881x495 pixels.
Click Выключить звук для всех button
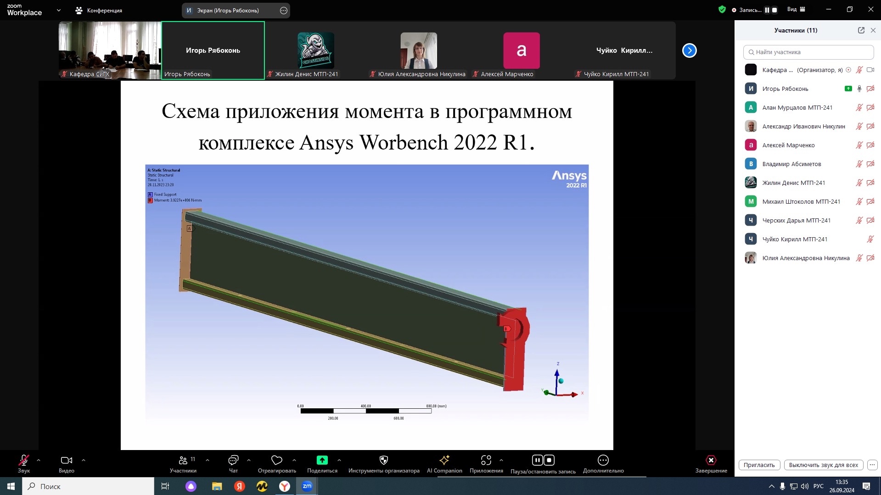tap(824, 465)
